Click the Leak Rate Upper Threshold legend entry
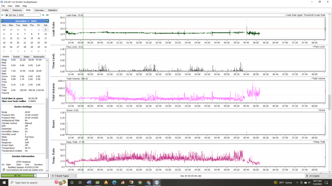This screenshot has height=186, width=332. tap(299, 15)
